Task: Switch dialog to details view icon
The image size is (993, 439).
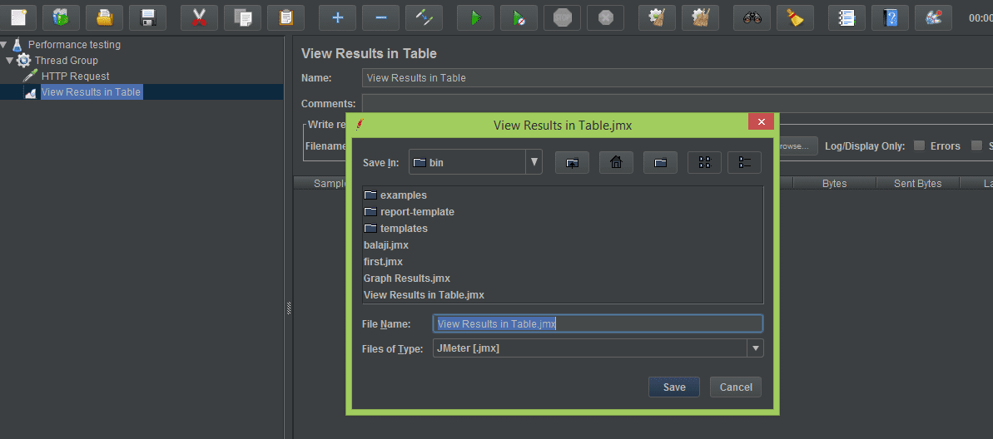Action: 745,163
